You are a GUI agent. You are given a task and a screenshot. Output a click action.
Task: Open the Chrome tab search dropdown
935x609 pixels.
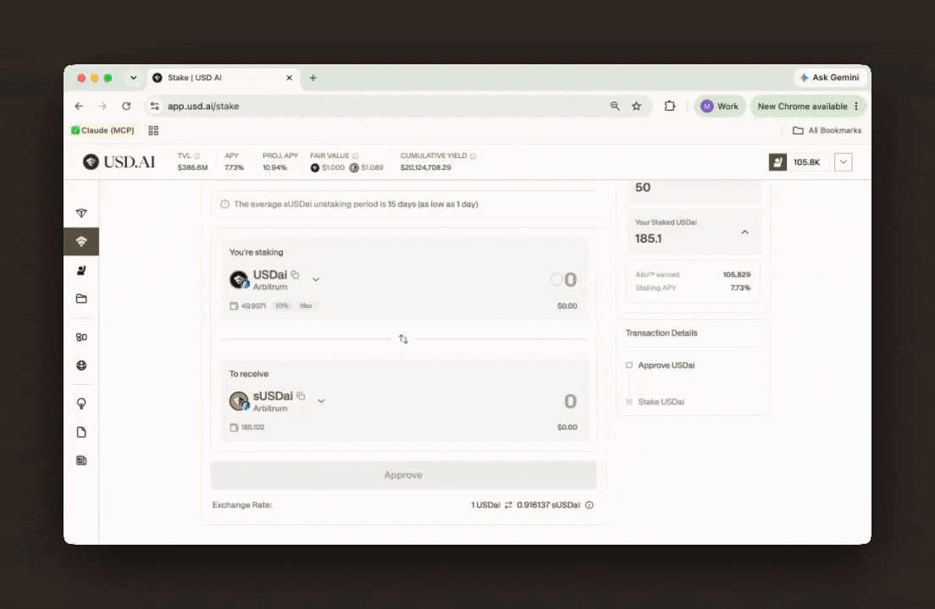tap(134, 78)
